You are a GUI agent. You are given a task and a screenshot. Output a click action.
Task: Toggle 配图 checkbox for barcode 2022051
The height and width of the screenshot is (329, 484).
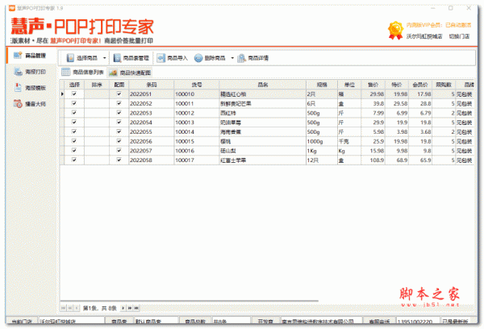tap(119, 94)
